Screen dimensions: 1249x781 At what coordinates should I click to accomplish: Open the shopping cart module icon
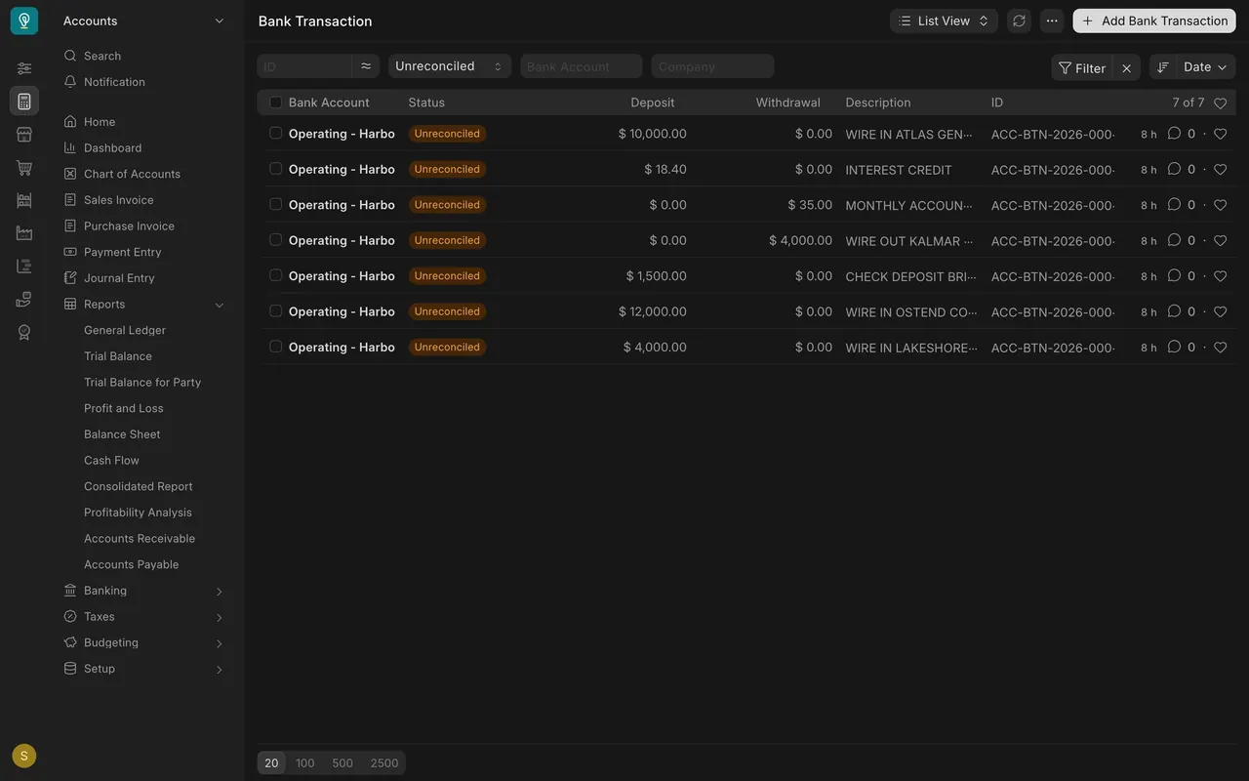click(x=24, y=167)
